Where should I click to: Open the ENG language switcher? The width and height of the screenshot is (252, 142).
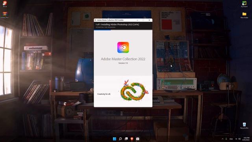click(231, 139)
